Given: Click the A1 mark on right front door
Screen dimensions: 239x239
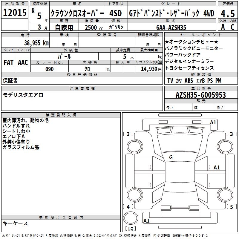Looking at the screenshot, I should [217, 167].
